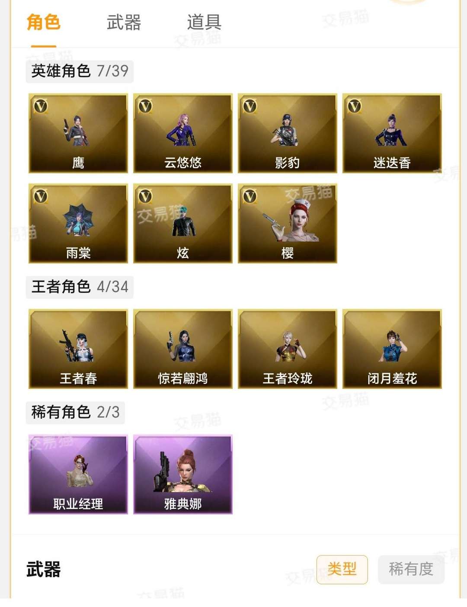Select the 迷迭香 character card

[x=392, y=133]
